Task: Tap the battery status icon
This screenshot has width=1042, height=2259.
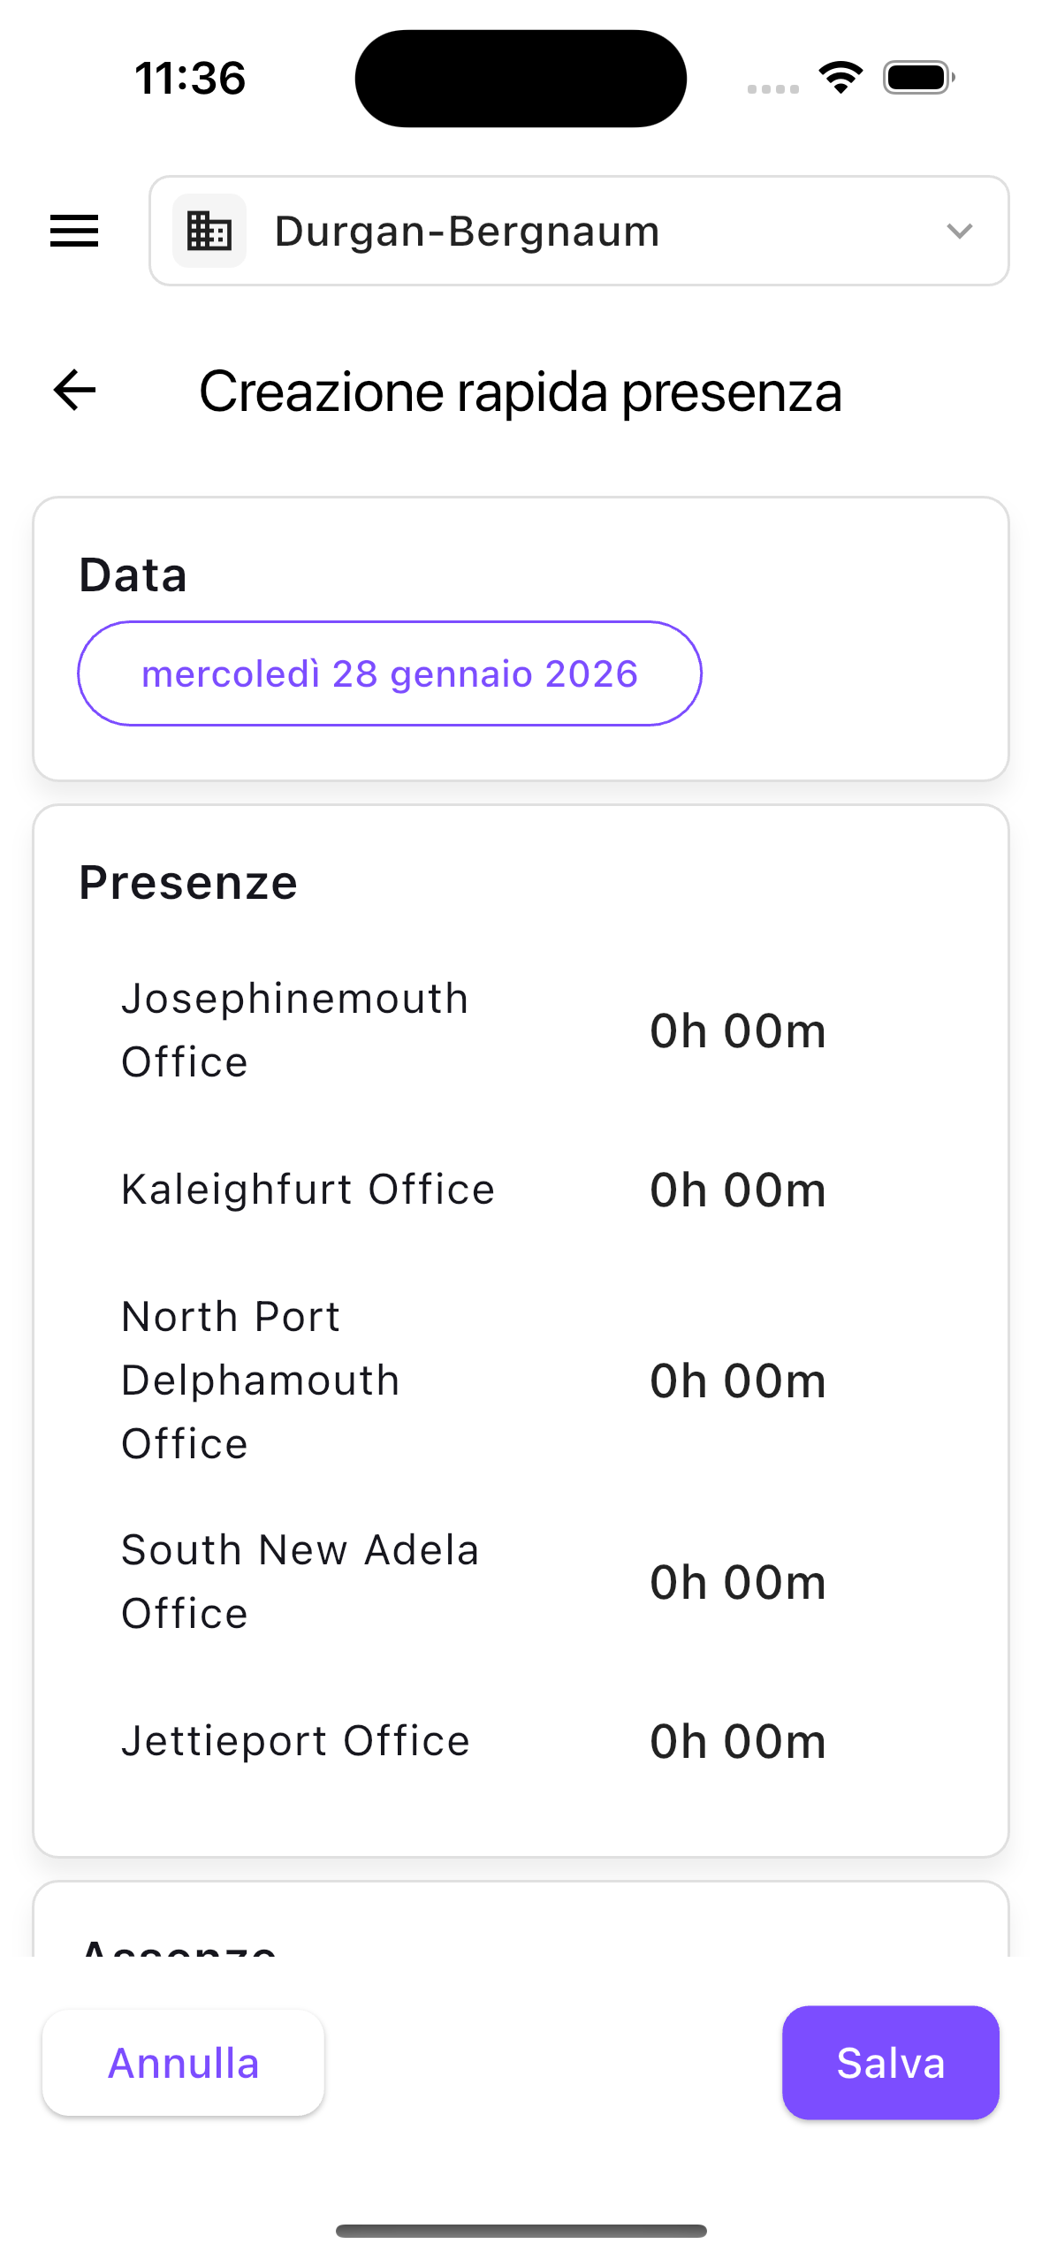Action: 918,78
